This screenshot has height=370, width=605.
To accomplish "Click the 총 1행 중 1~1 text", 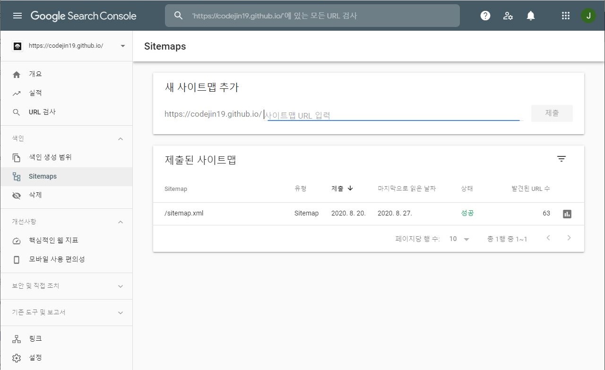I will (507, 239).
